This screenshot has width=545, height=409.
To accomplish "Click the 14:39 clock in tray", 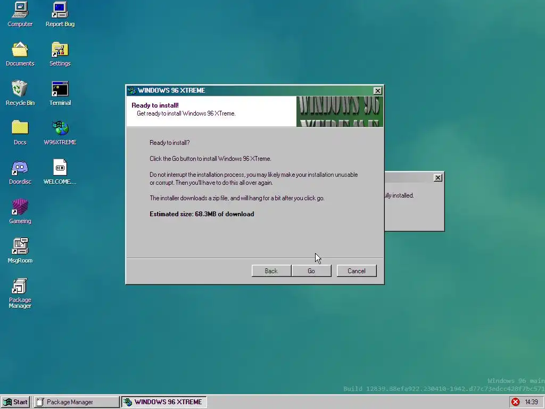I will tap(531, 402).
